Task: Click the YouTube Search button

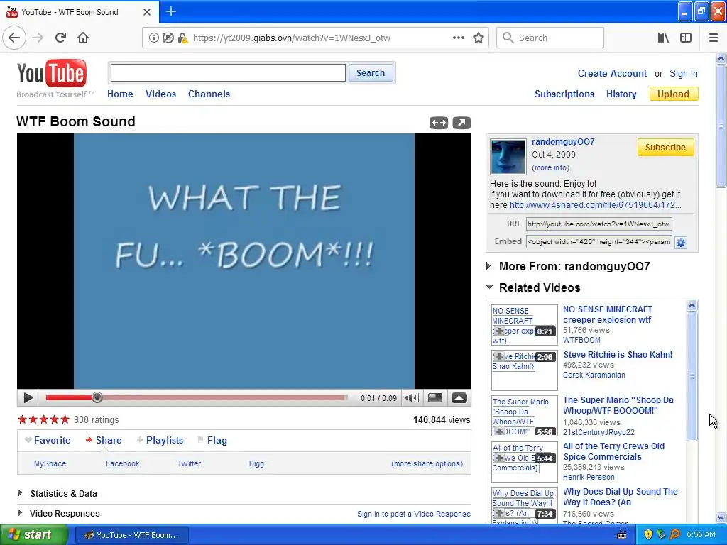Action: pos(371,73)
